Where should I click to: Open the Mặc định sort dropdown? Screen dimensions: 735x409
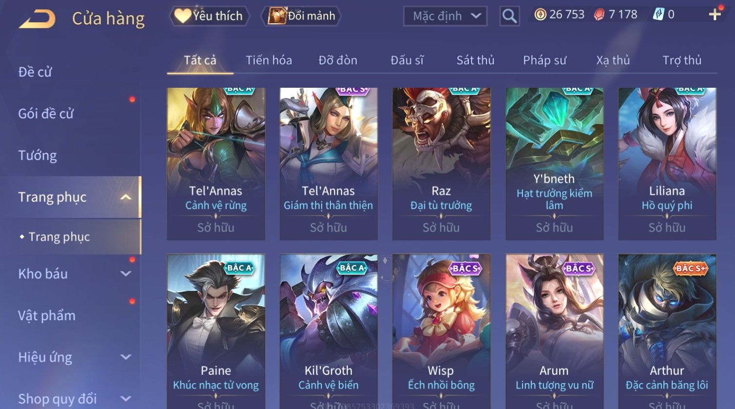[x=445, y=16]
